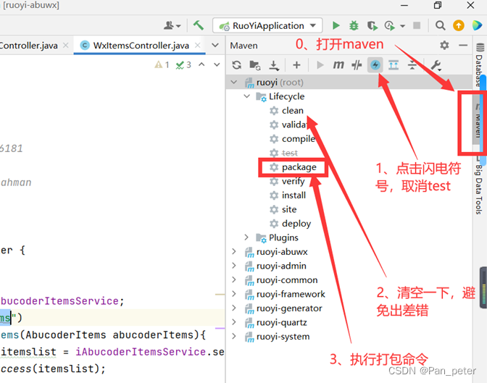
Task: Click the warning count indicator
Action: pos(162,64)
